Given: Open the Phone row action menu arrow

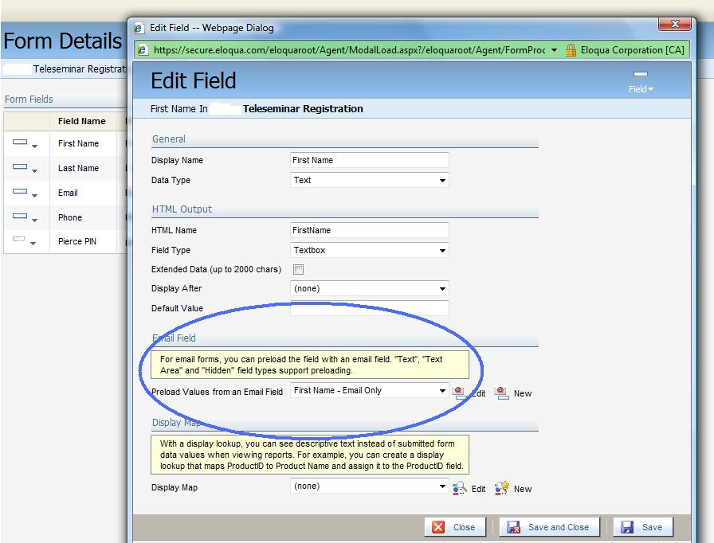Looking at the screenshot, I should [34, 220].
